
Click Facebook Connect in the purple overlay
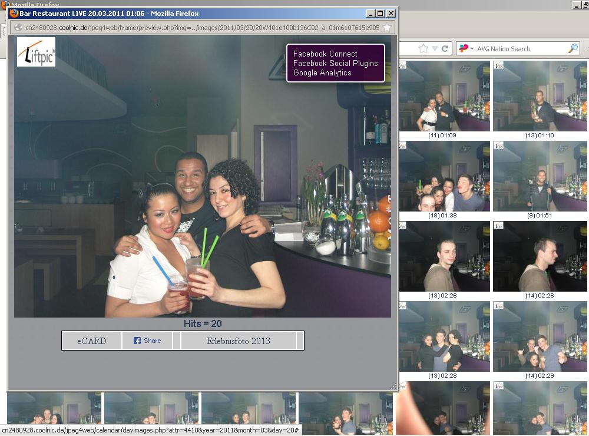pos(325,54)
